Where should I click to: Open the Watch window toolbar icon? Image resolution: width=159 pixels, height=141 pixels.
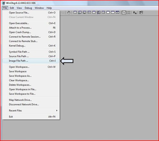click(x=80, y=12)
